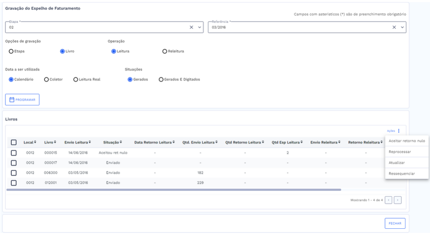Viewport: 430px width, 235px height.
Task: Select Reprocessar in the actions menu
Action: [x=400, y=152]
